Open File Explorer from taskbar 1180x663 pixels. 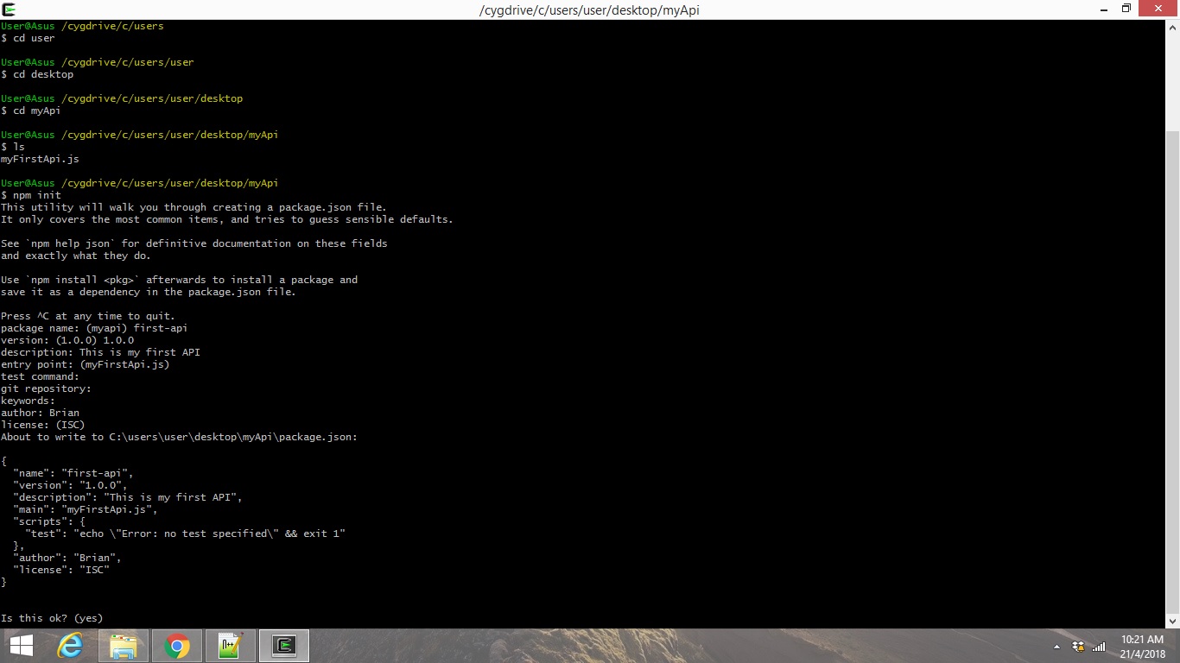pyautogui.click(x=124, y=646)
